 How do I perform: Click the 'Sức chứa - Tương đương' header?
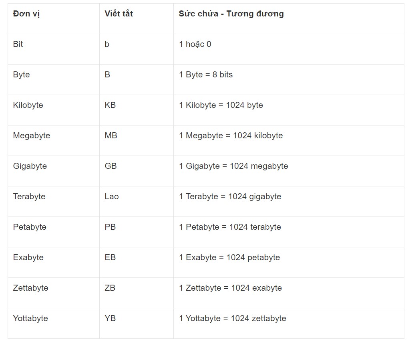(231, 14)
